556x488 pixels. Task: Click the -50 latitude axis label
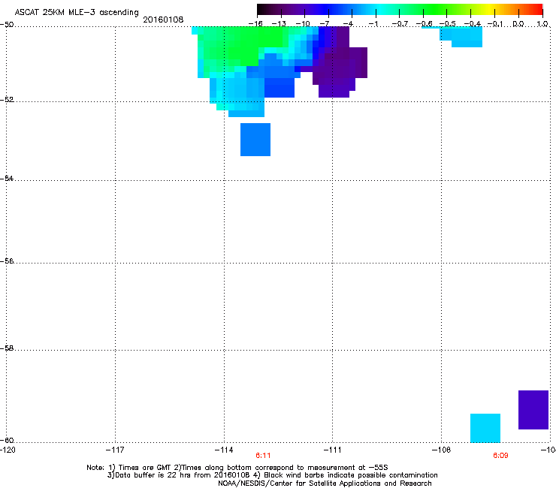[x=7, y=24]
